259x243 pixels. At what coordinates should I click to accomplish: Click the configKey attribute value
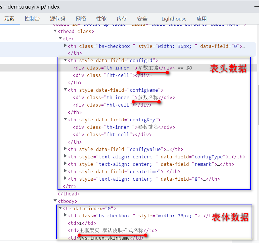[142, 120]
